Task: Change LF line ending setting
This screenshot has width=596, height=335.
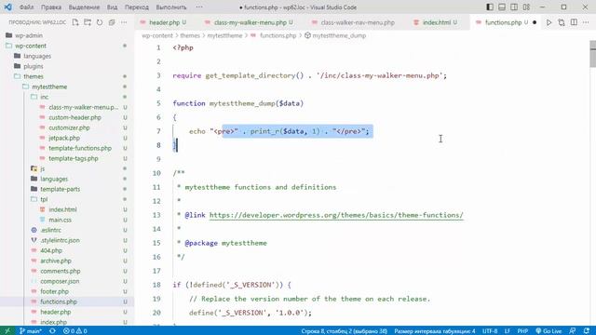Action: click(507, 331)
